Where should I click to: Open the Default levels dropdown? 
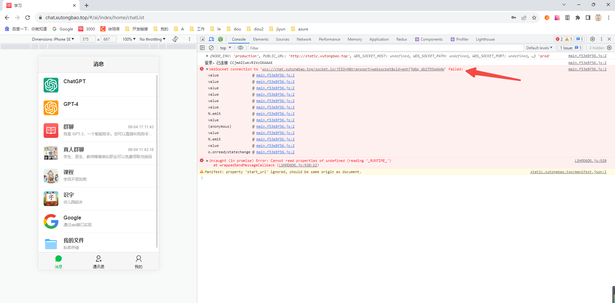(x=539, y=48)
